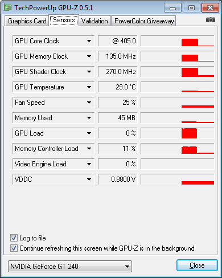The width and height of the screenshot is (222, 278).
Task: Click the camera screenshot icon
Action: click(211, 20)
